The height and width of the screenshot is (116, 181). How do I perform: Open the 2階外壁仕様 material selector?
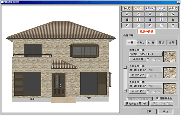coord(145,70)
